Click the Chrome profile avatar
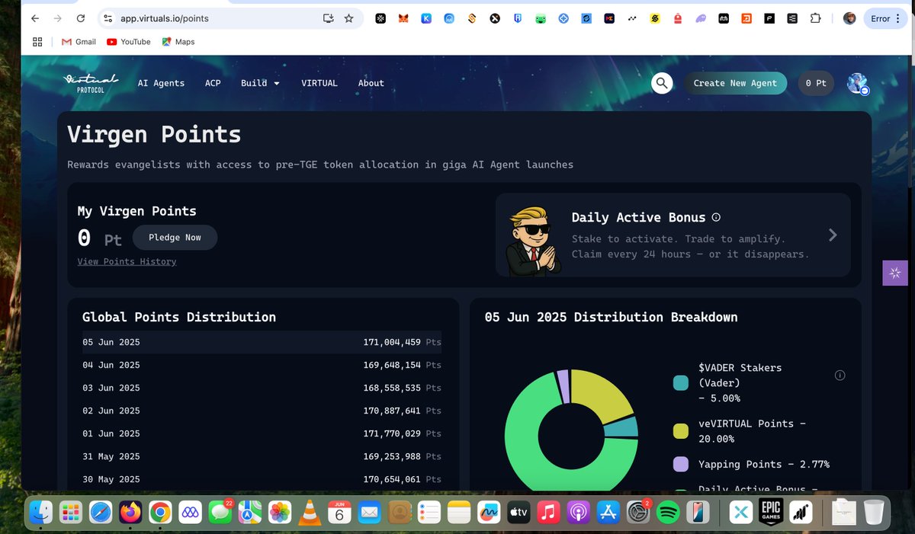Screen dimensions: 915x534 849,18
